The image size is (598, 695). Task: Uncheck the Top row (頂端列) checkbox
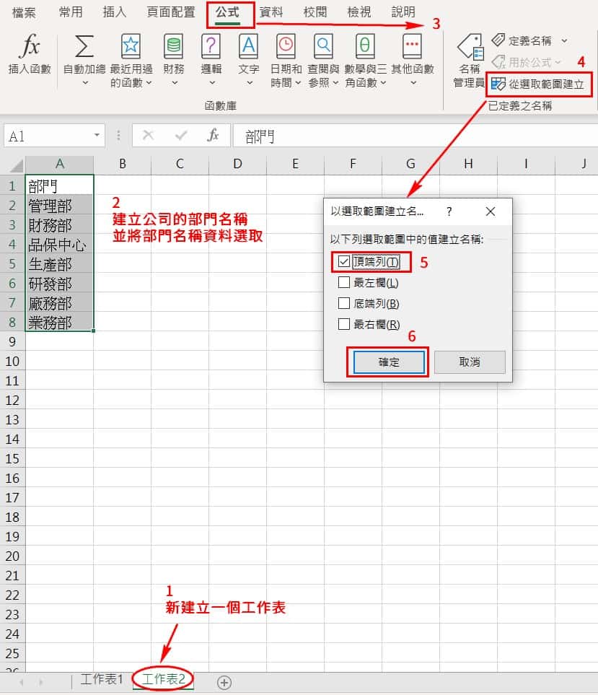pos(344,261)
